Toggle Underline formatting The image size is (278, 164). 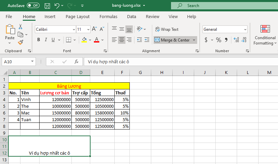click(53, 39)
